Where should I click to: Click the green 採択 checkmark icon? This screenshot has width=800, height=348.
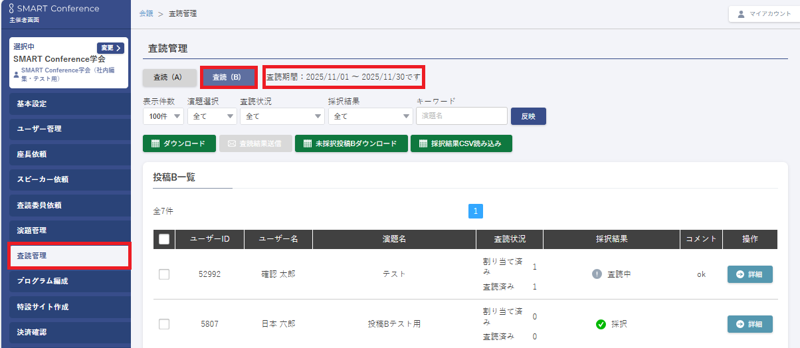(601, 324)
